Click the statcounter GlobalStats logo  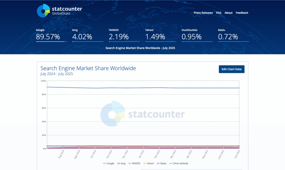coord(59,11)
